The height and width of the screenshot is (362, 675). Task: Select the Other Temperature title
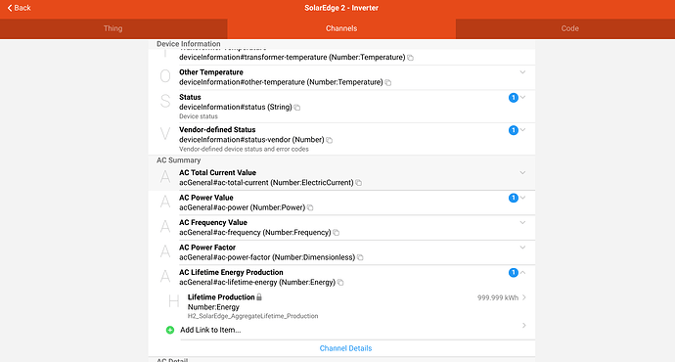(211, 72)
